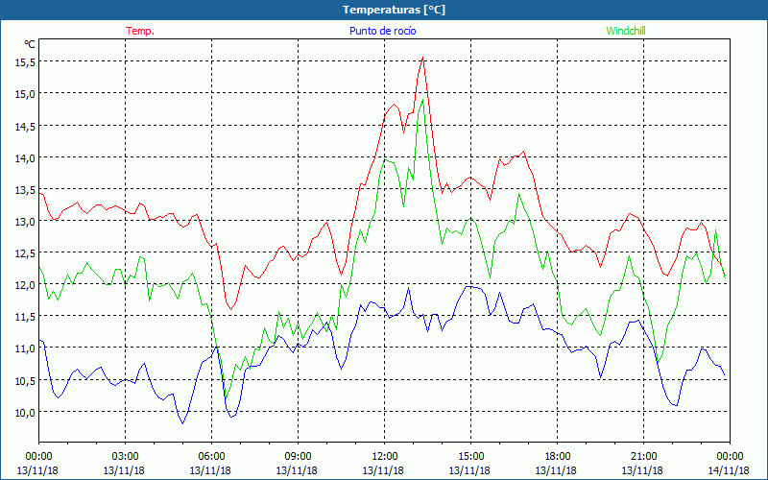Image resolution: width=768 pixels, height=480 pixels.
Task: Click the 10,5 y-axis value
Action: click(26, 380)
